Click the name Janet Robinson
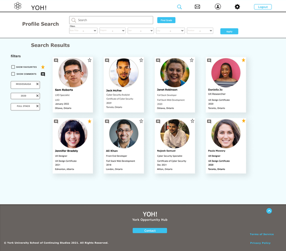Image resolution: width=286 pixels, height=251 pixels. tap(167, 89)
